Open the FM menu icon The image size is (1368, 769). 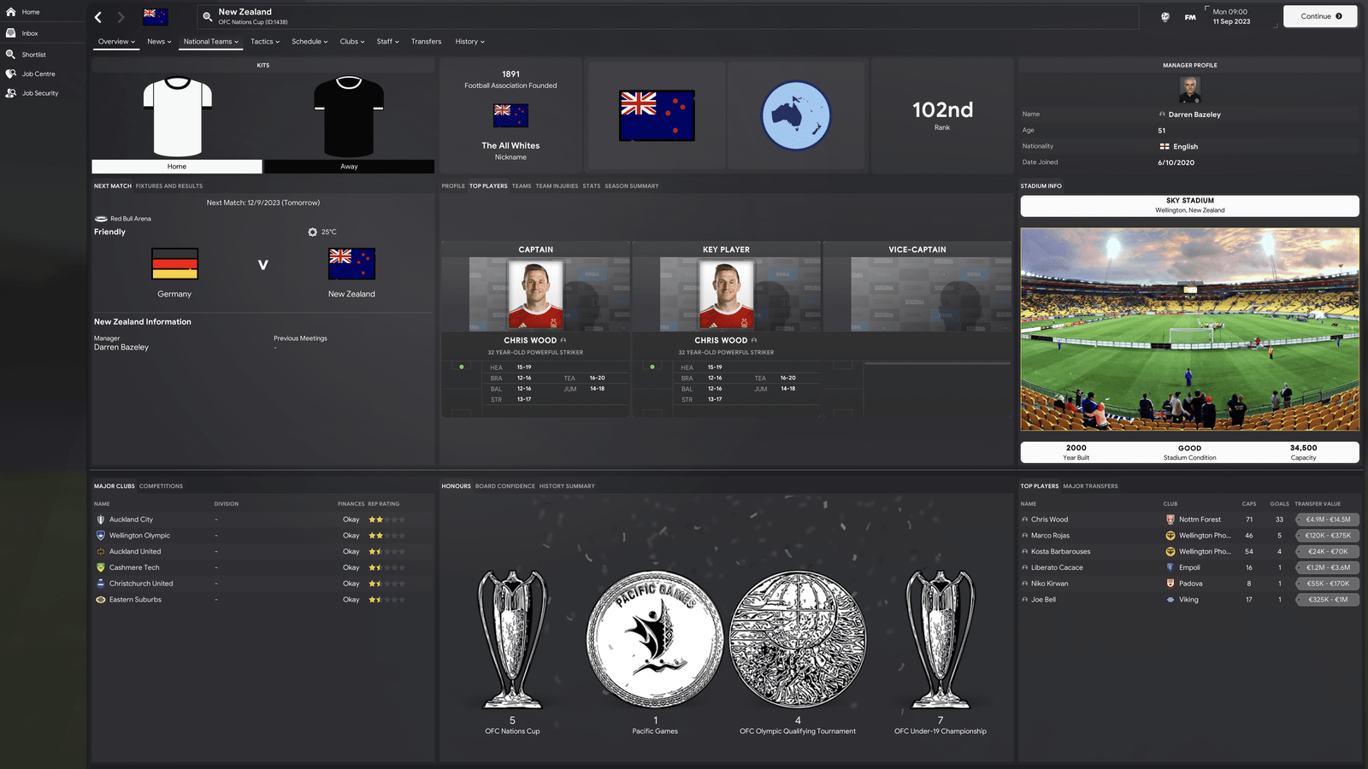pos(1190,17)
